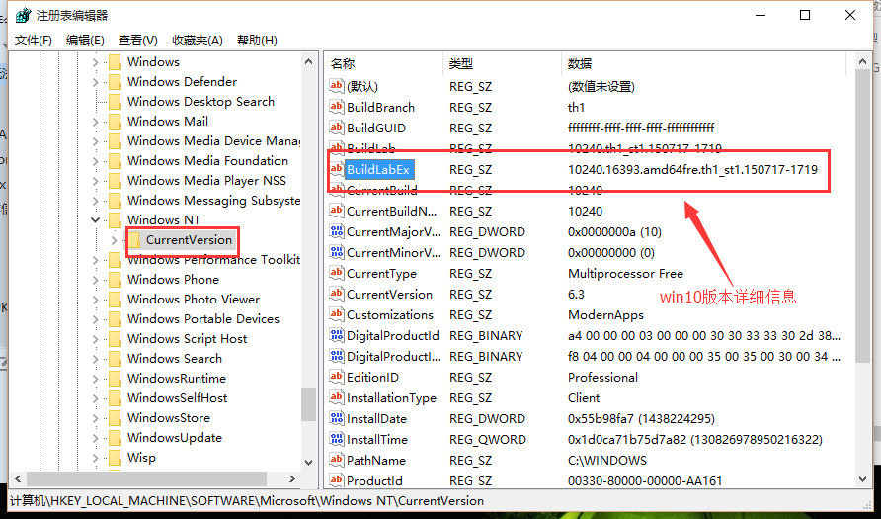Open the 帮助(H) menu
This screenshot has width=881, height=519.
pos(257,40)
